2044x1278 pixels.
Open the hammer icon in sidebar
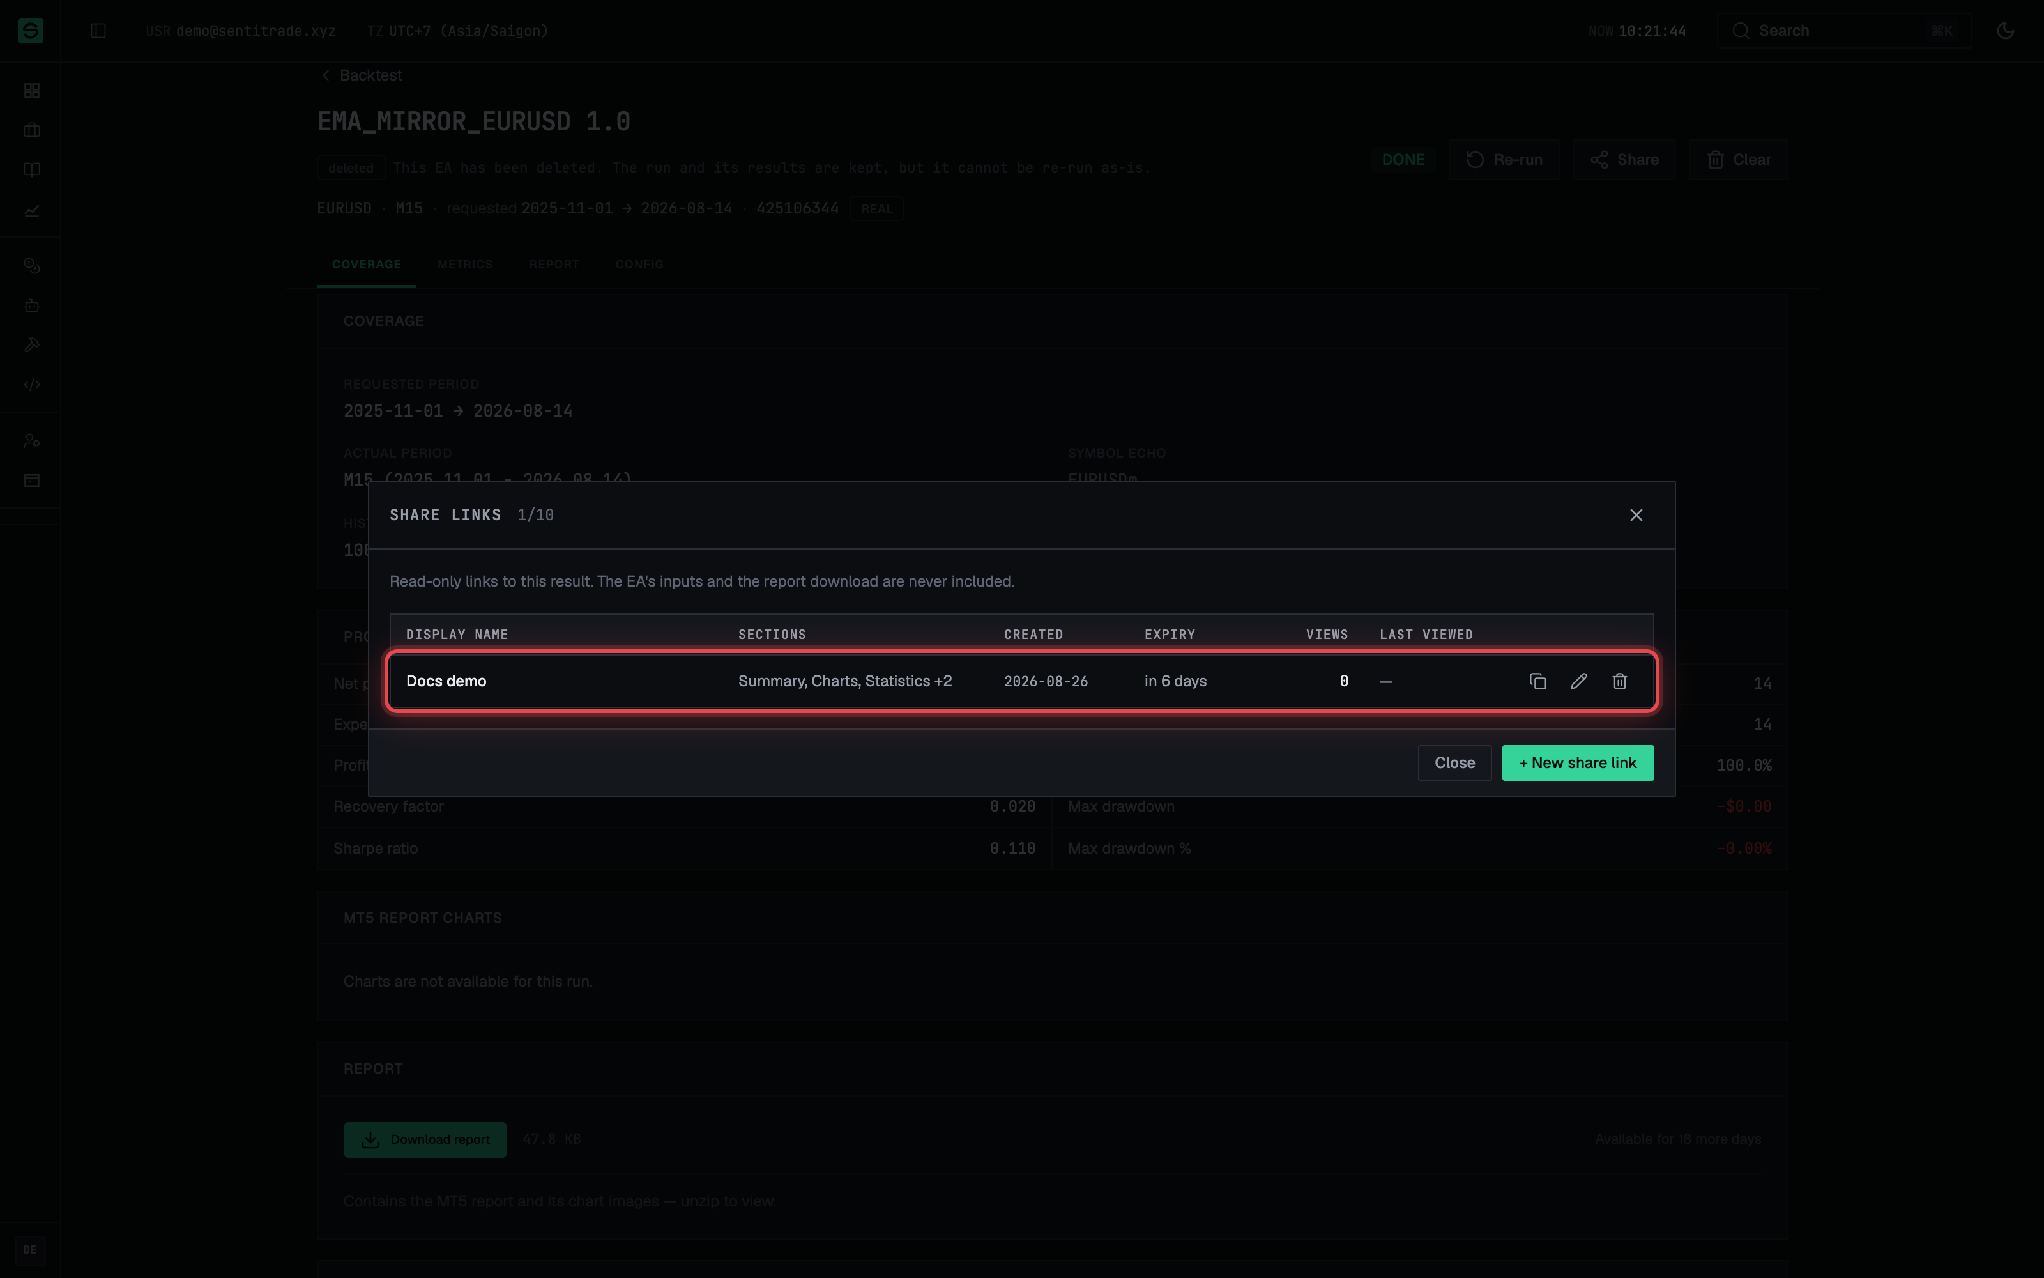click(31, 345)
